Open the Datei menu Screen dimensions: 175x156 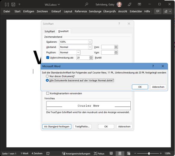coord(7,11)
